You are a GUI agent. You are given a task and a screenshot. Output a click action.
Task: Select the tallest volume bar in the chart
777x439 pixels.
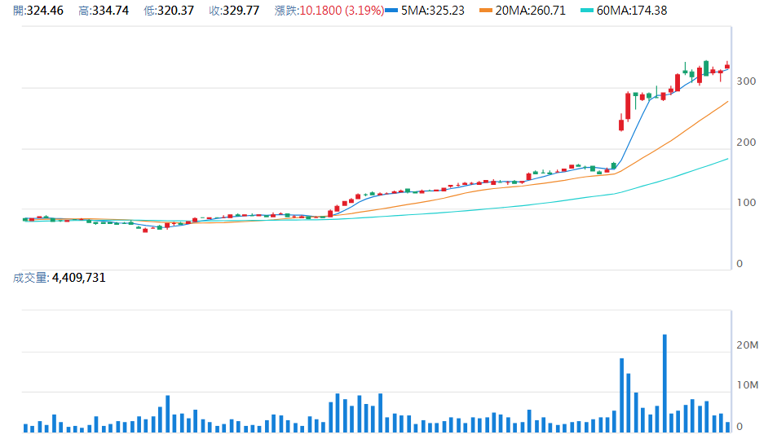tap(664, 383)
